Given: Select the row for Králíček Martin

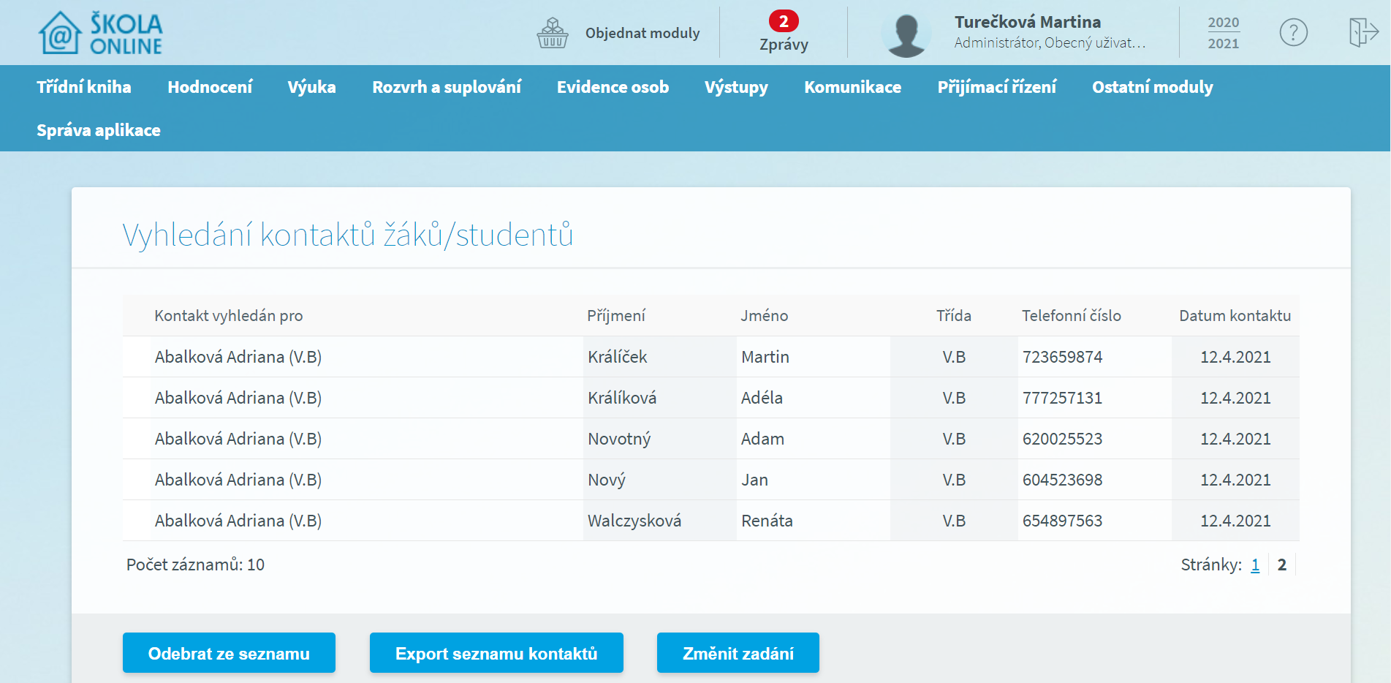Looking at the screenshot, I should click(x=618, y=357).
